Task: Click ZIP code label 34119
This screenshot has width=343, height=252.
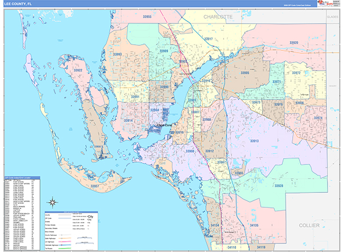Action: point(261,247)
